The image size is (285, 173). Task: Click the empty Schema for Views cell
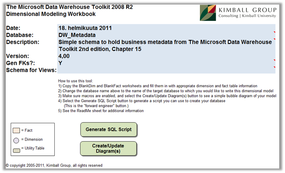coord(165,70)
